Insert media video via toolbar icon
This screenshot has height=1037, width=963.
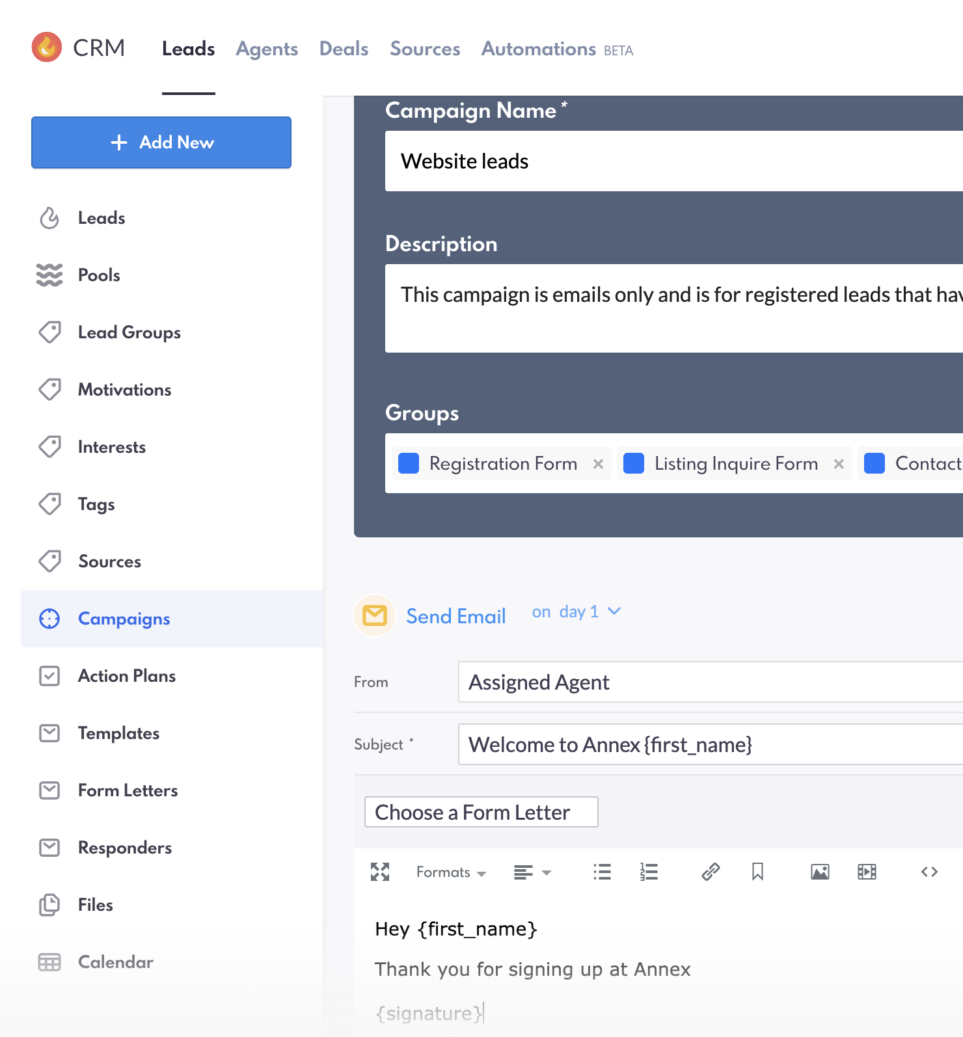[x=867, y=872]
